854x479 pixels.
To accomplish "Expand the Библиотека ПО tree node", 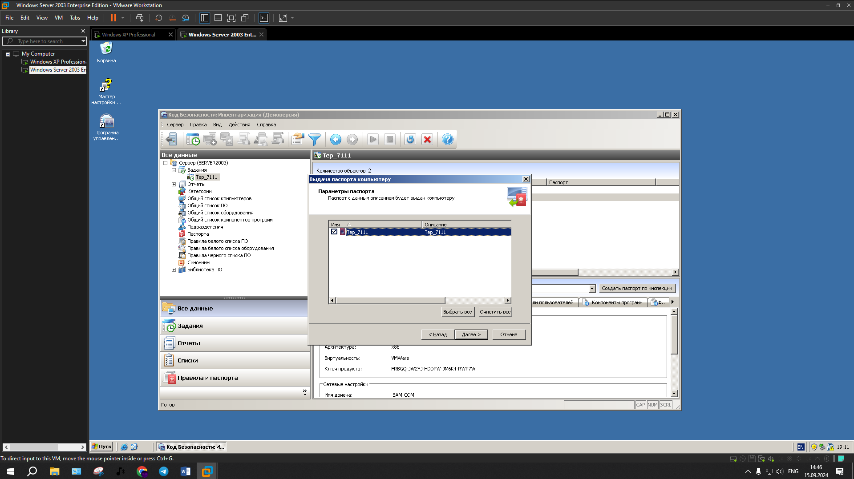I will tap(174, 270).
